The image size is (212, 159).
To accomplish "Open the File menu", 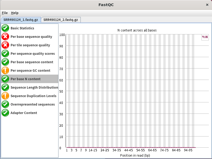I will click(5, 13).
